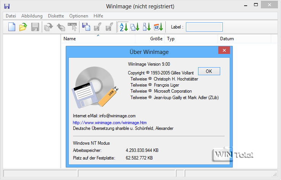Maximize the WinImage main window
The height and width of the screenshot is (180, 281).
[256, 5]
